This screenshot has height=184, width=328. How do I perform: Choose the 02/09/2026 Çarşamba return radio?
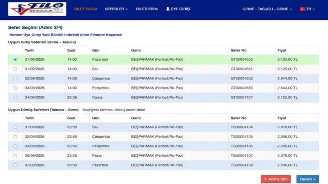pos(15,137)
